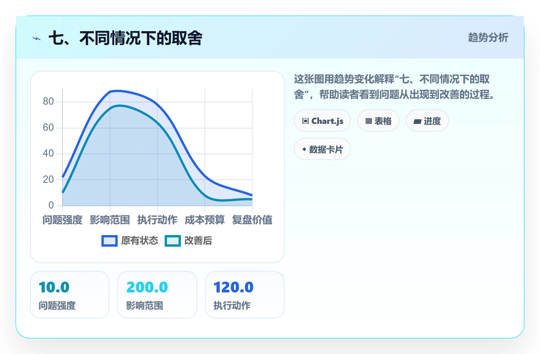This screenshot has width=540, height=354.
Task: Select the 10.0 问题强度 data card
Action: (x=70, y=295)
